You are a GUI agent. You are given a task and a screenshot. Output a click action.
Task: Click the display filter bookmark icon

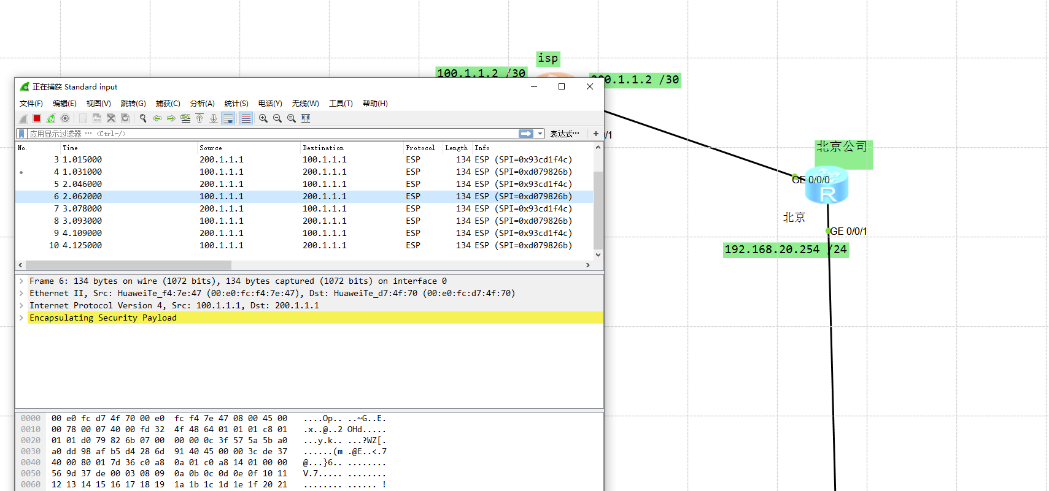coord(21,134)
